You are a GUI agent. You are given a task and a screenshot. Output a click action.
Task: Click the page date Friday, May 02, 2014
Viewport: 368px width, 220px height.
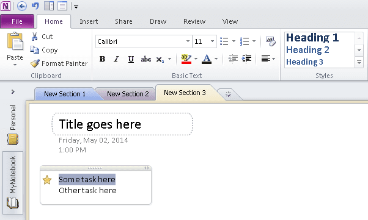[x=93, y=140]
